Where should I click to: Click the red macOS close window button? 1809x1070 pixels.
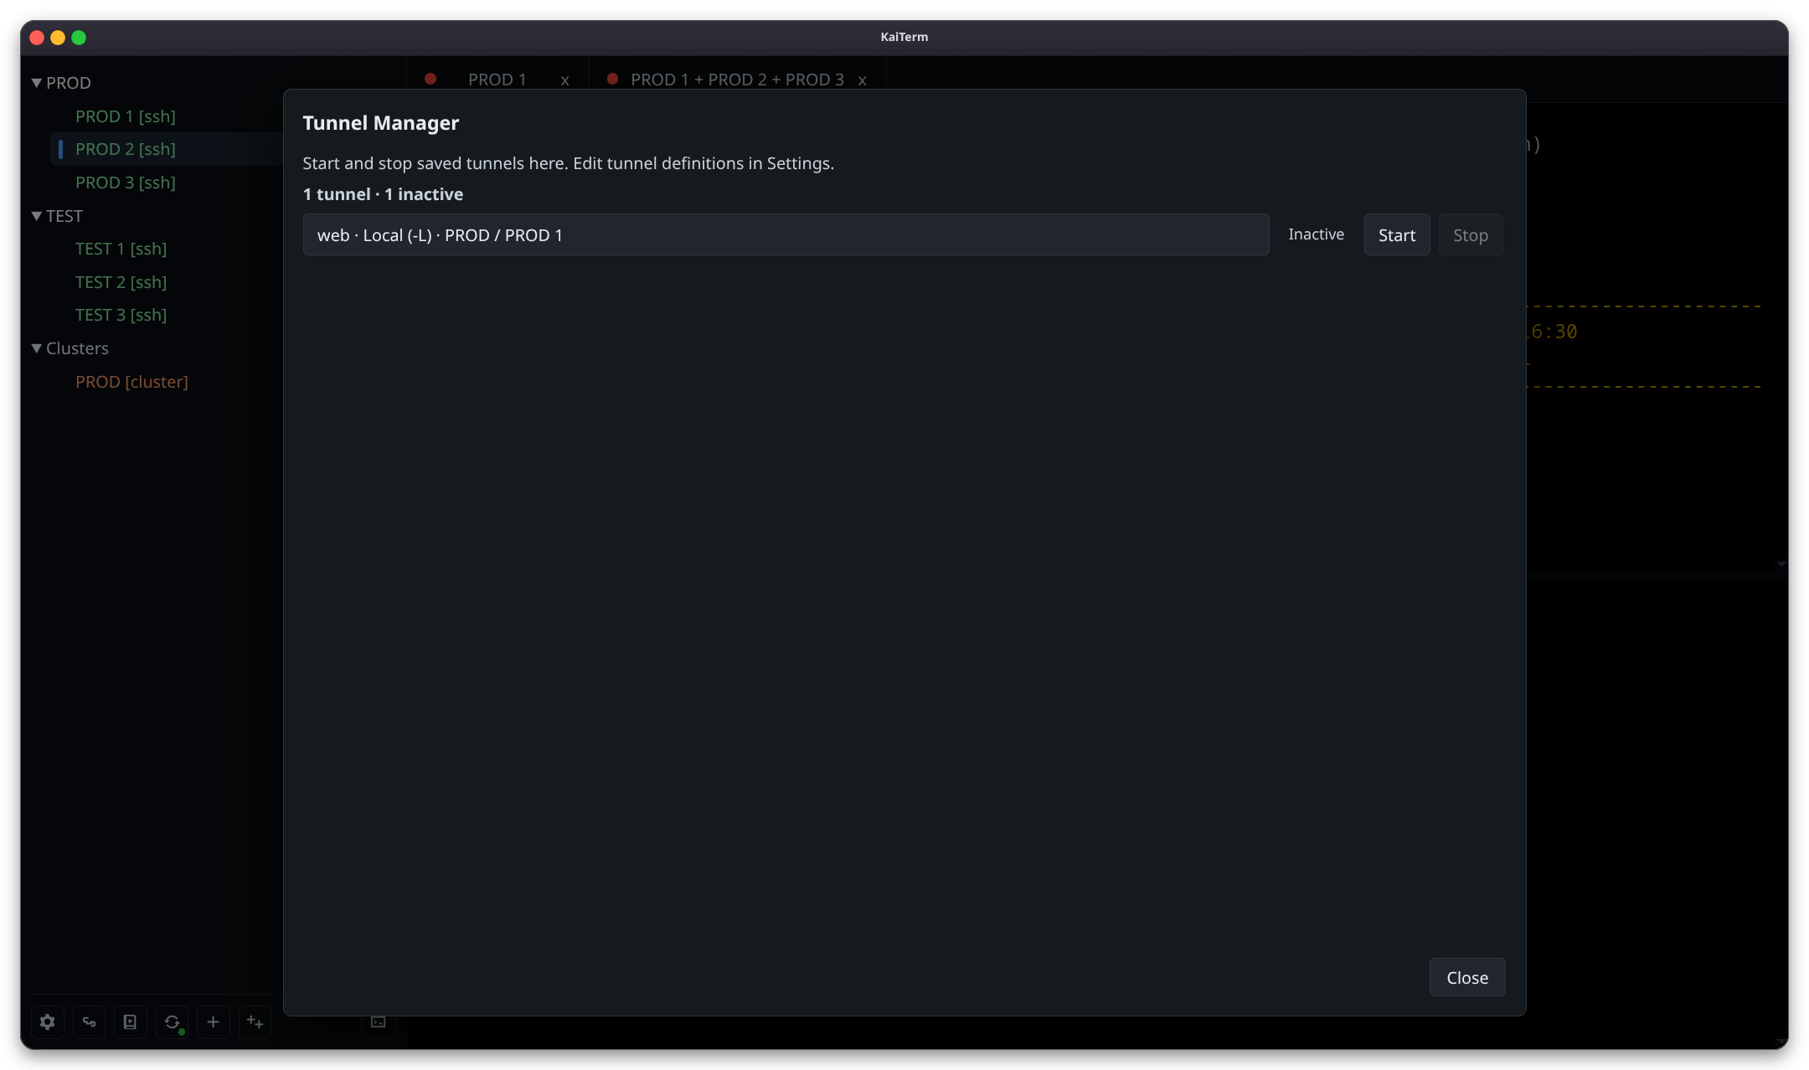pyautogui.click(x=37, y=38)
